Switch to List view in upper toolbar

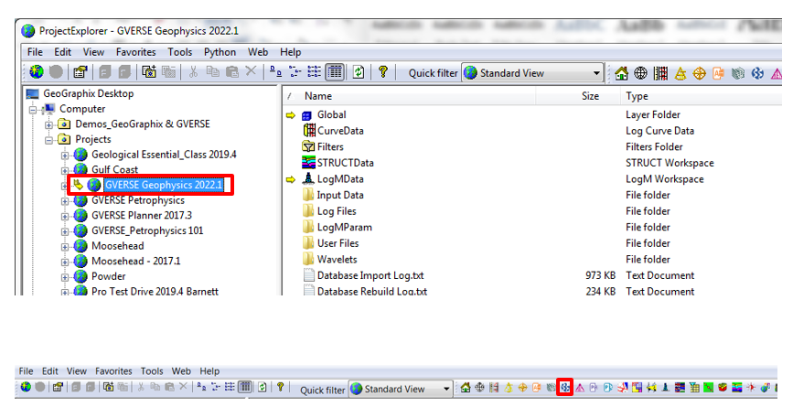[314, 72]
